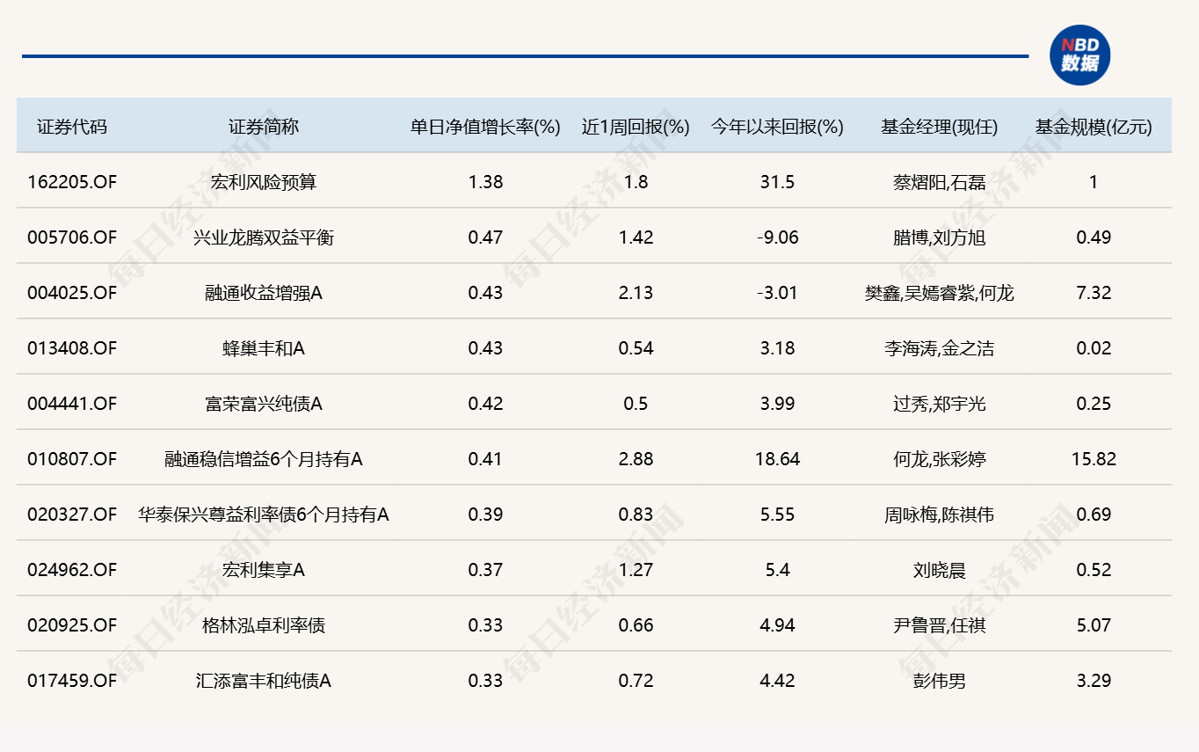Viewport: 1199px width, 752px height.
Task: Select fund name 汇添富丰和纯债A
Action: coord(264,681)
